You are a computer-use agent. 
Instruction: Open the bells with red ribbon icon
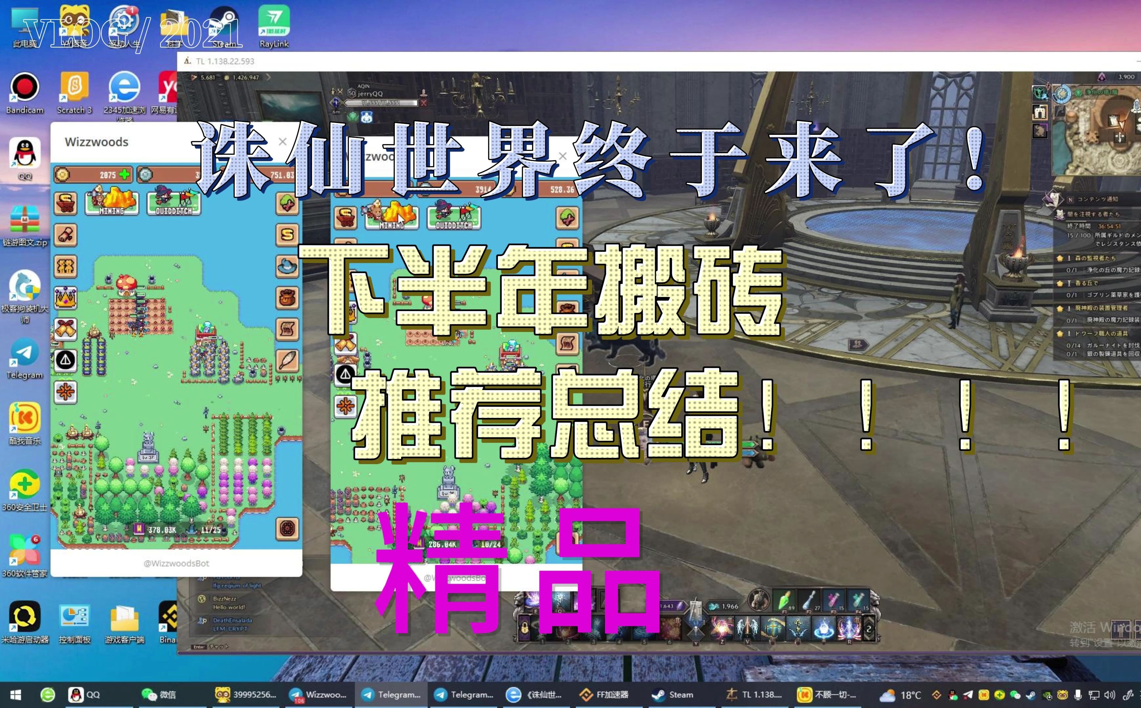(66, 329)
